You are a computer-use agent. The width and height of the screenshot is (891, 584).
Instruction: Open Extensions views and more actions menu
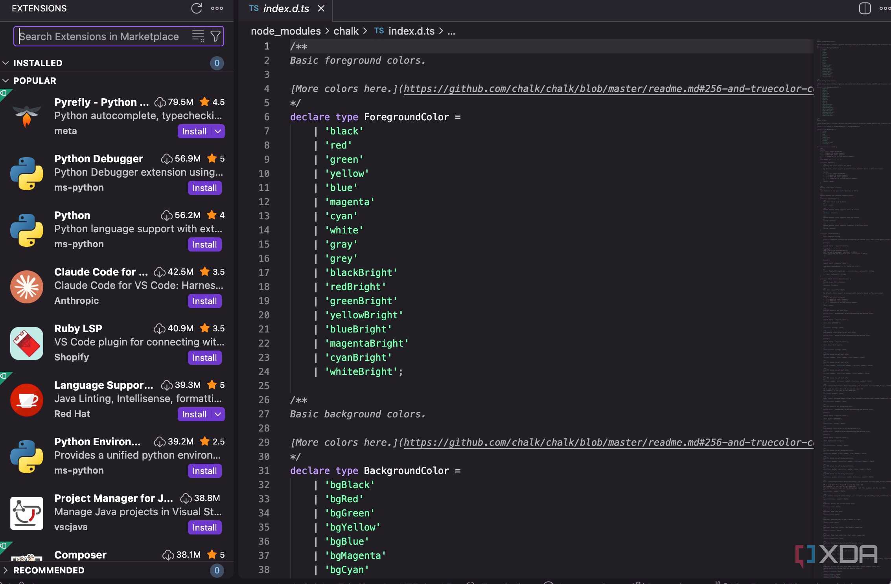[217, 8]
